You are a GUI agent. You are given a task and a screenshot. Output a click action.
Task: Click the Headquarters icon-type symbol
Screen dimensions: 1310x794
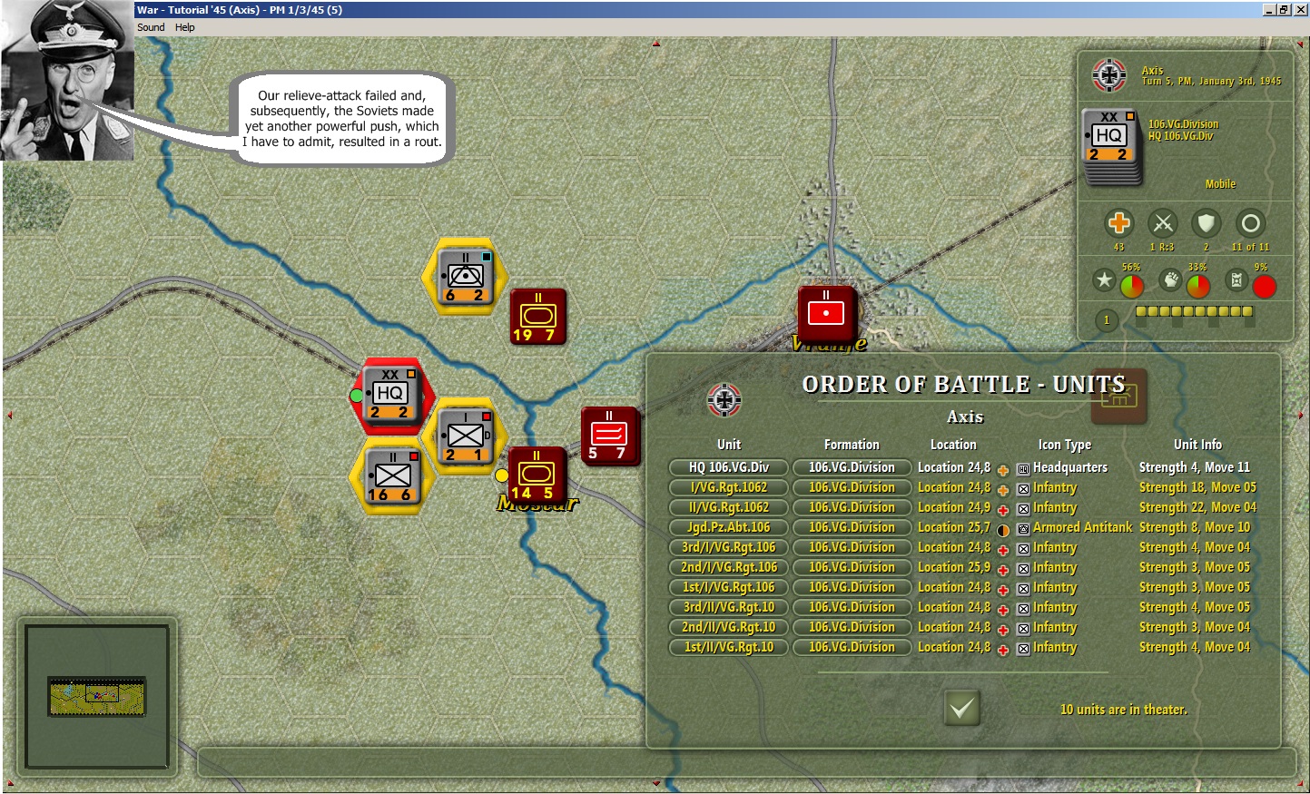[1023, 469]
